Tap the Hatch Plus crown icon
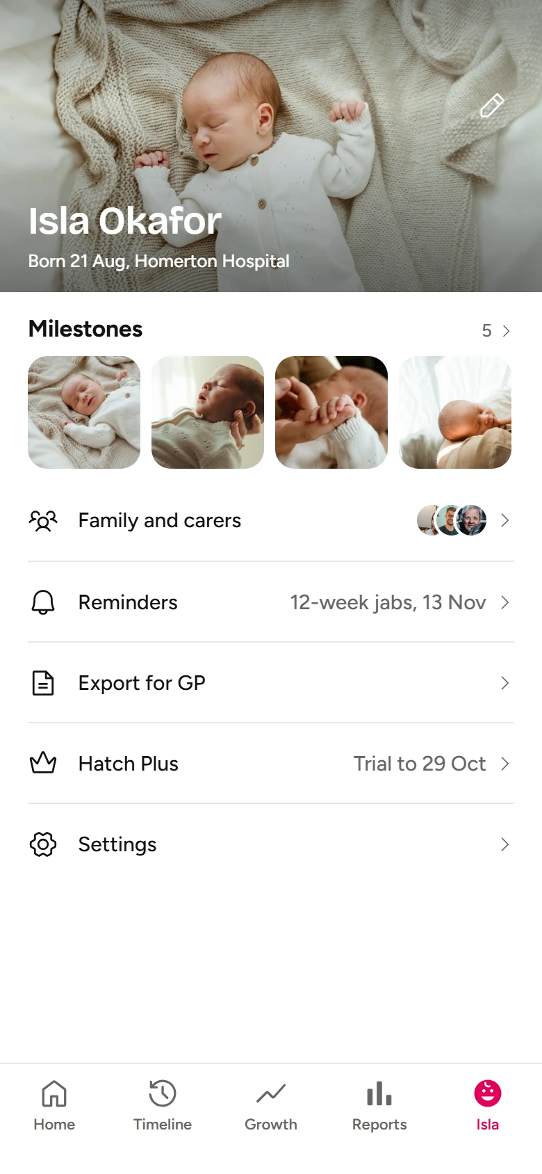Screen dimensions: 542x1174 pos(43,763)
